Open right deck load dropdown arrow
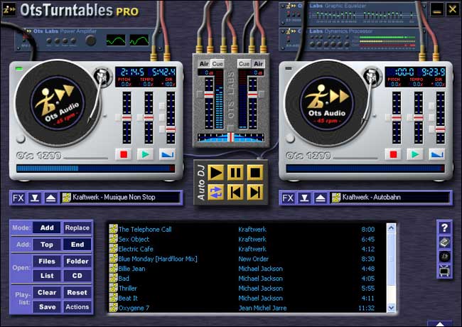 point(304,198)
